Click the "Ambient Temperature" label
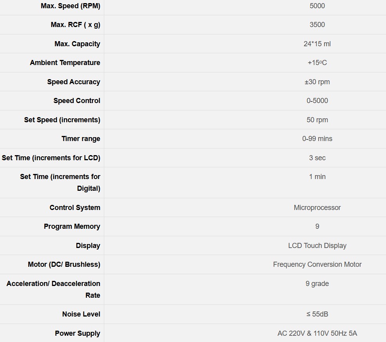Image resolution: width=386 pixels, height=342 pixels. pyautogui.click(x=65, y=63)
